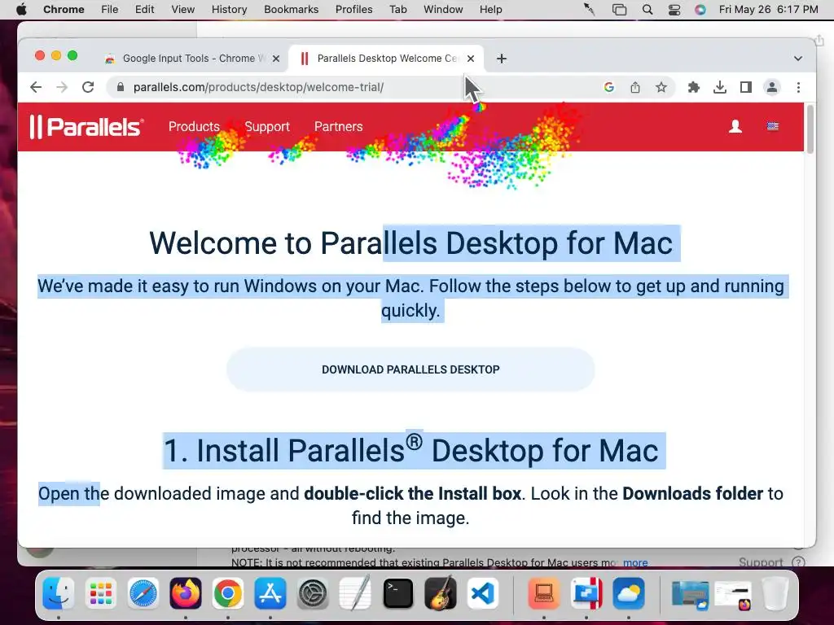Click the Weather app in the Dock
Screen dimensions: 834x625
pyautogui.click(x=629, y=593)
